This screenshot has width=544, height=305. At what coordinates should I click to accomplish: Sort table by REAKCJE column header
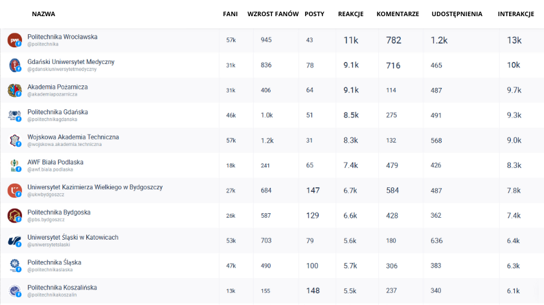(x=350, y=14)
